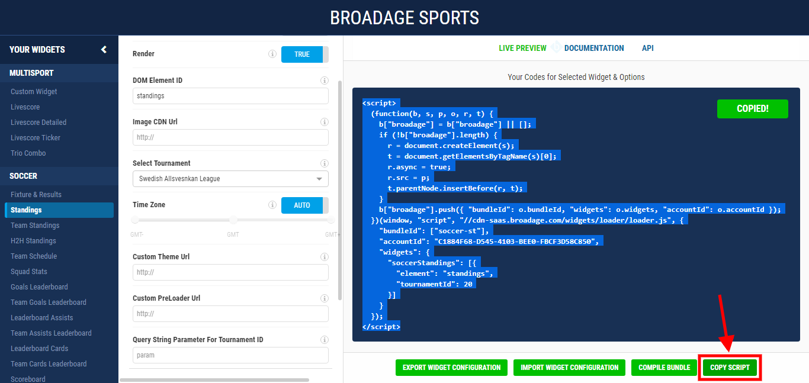Image resolution: width=809 pixels, height=383 pixels.
Task: Open Leaderboard Cards widget
Action: click(x=39, y=349)
